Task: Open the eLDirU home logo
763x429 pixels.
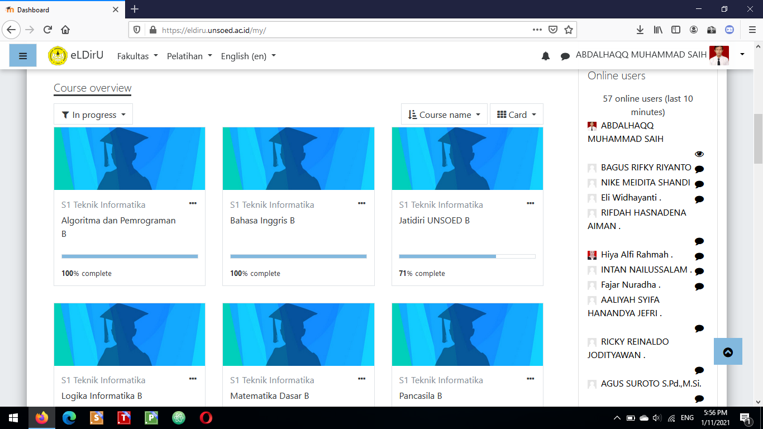Action: click(x=75, y=55)
